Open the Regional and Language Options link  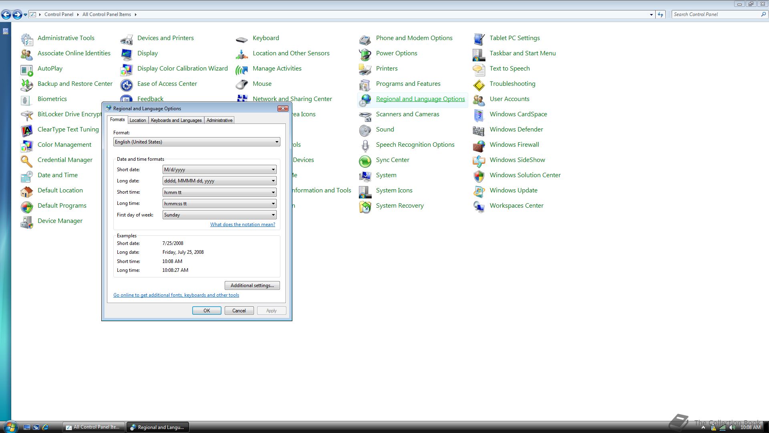pos(421,99)
